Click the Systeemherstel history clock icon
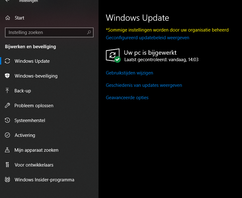This screenshot has height=198, width=242. pos(7,120)
